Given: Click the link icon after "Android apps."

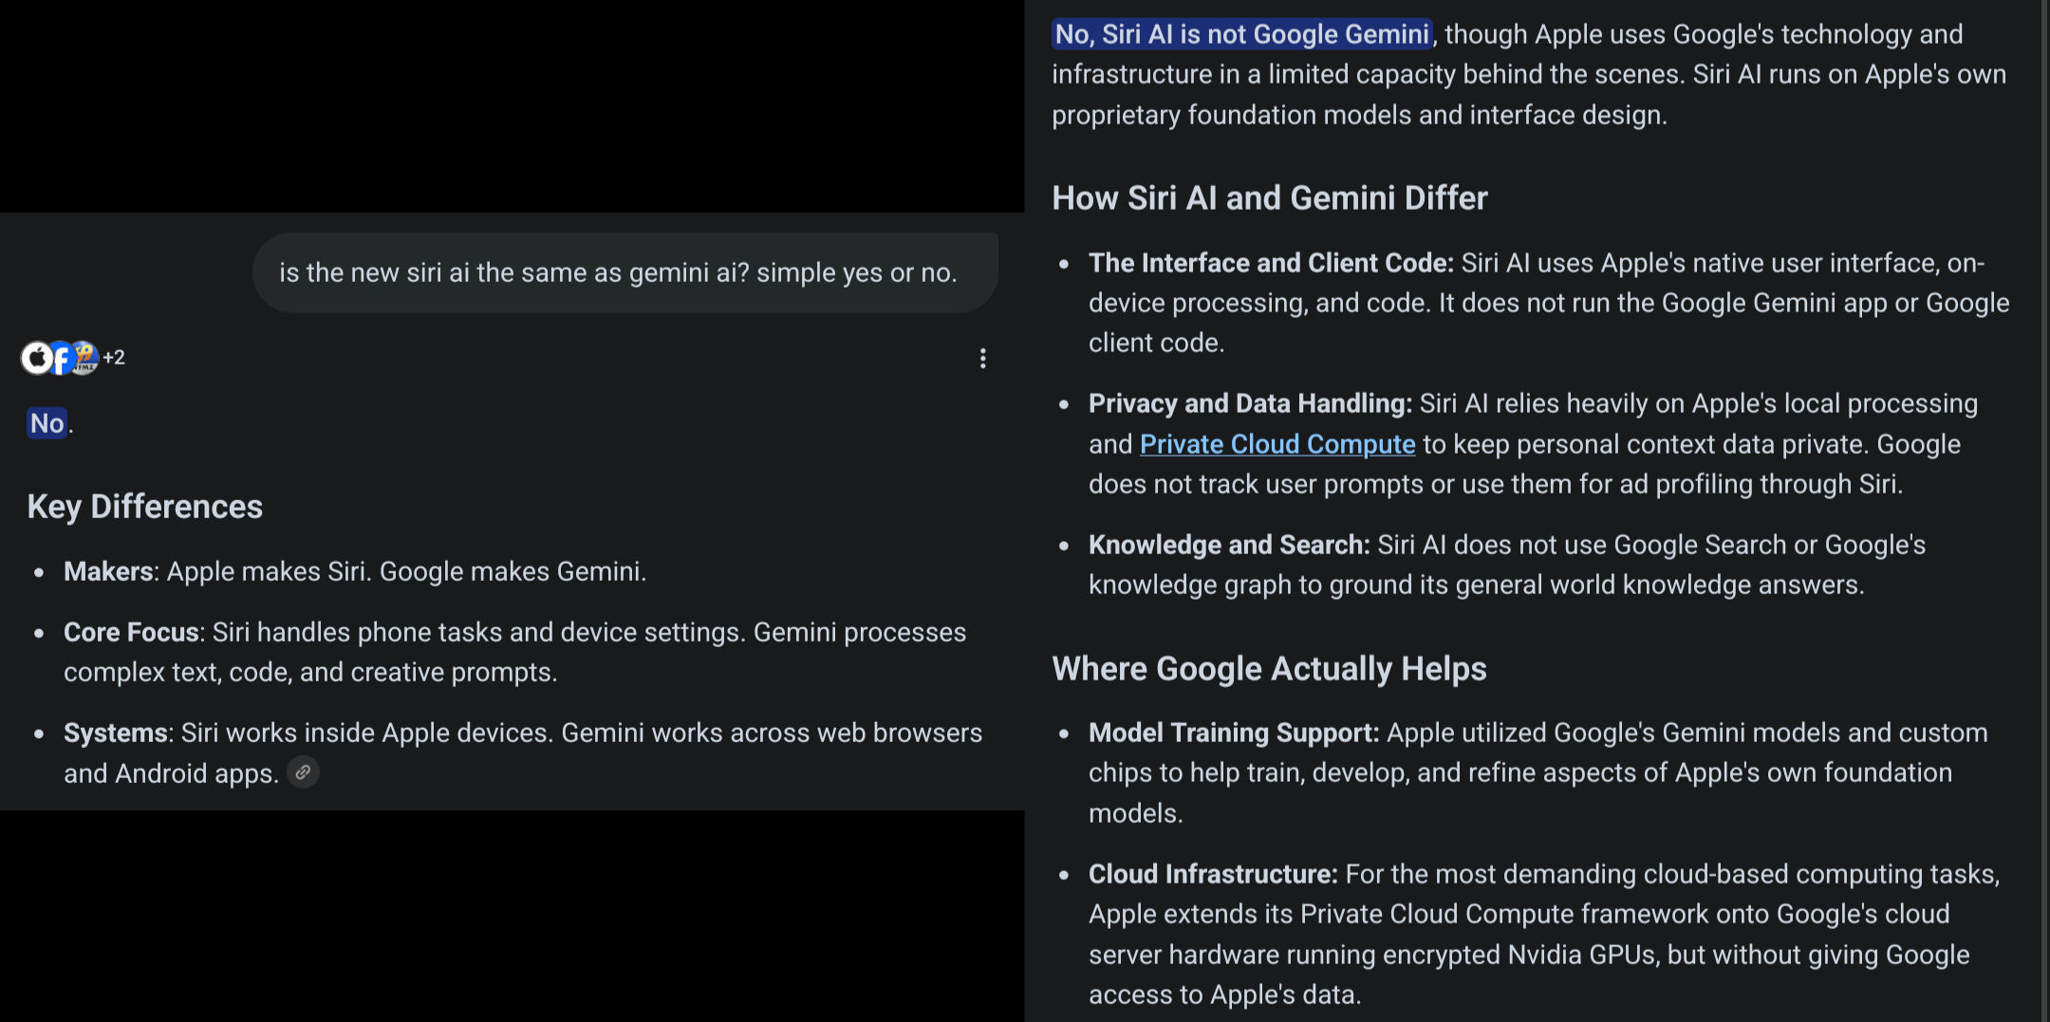Looking at the screenshot, I should 303,772.
